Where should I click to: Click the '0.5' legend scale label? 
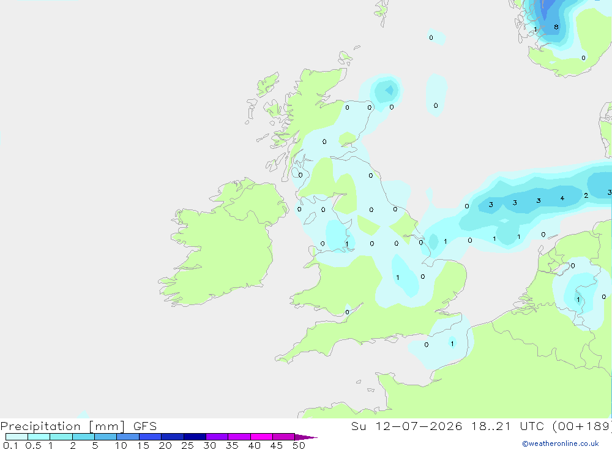[33, 445]
